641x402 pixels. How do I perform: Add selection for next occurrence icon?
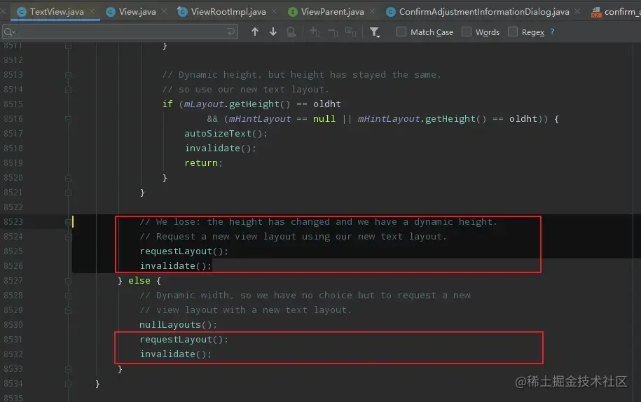coord(315,32)
